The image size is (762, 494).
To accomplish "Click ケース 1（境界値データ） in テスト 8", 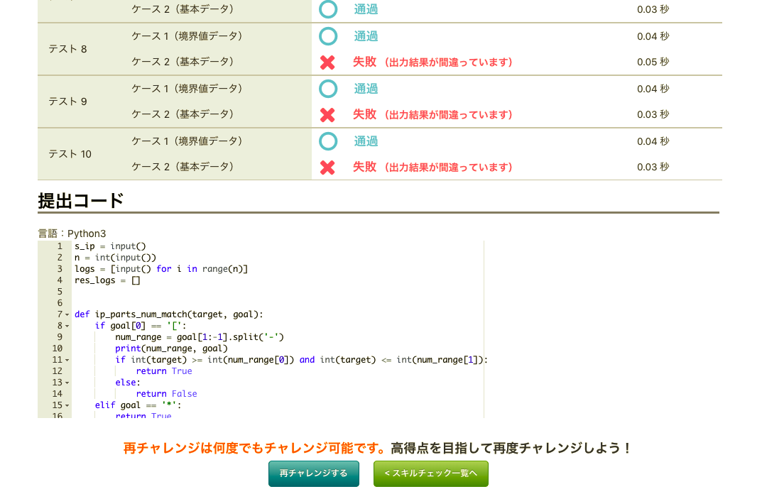I will [187, 36].
